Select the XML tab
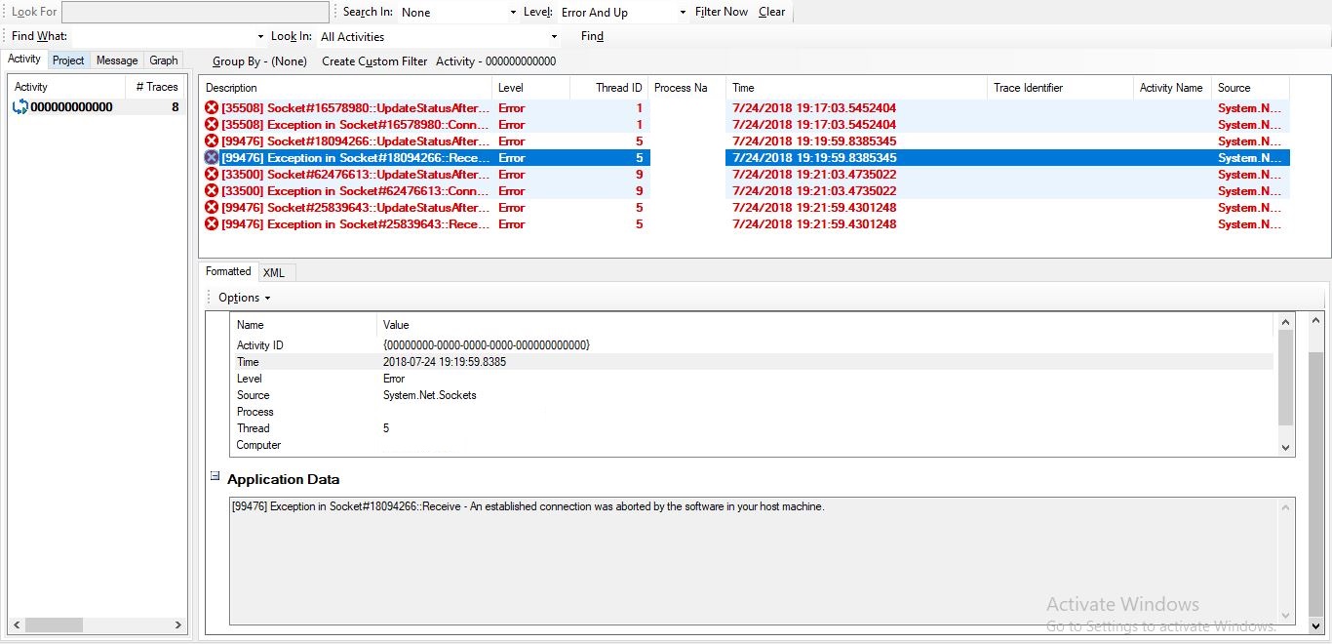The image size is (1332, 644). click(x=274, y=273)
